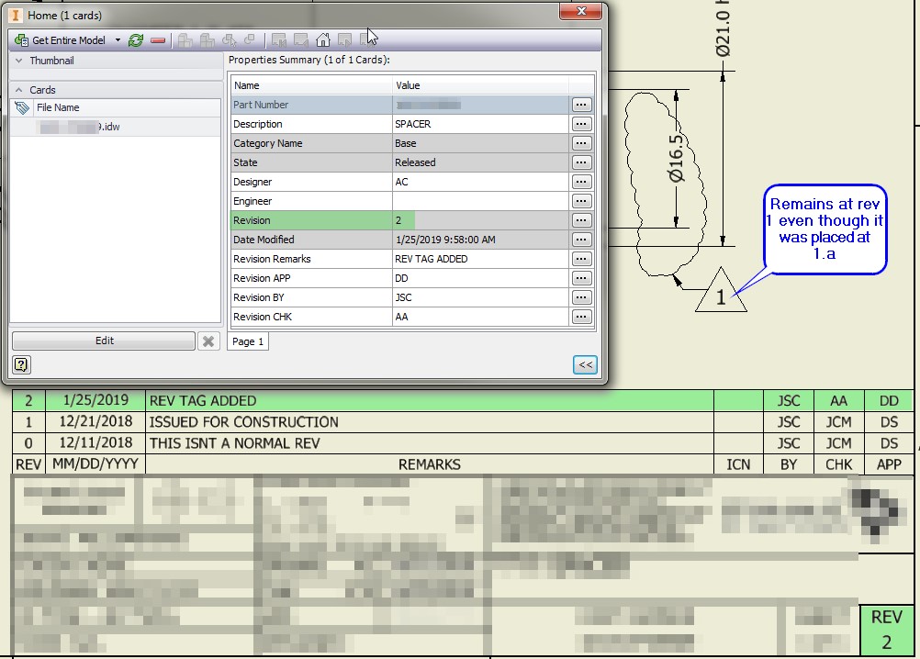This screenshot has width=920, height=659.
Task: Refresh the card list
Action: [135, 39]
